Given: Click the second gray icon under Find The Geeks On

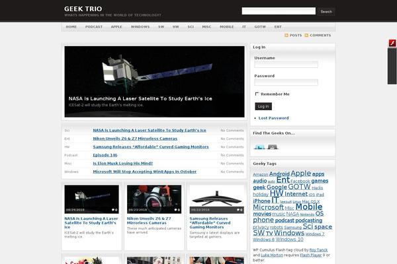Looking at the screenshot, I should [x=273, y=147].
